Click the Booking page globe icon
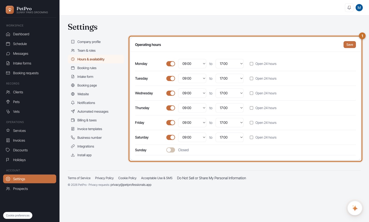This screenshot has height=222, width=369. tap(73, 85)
